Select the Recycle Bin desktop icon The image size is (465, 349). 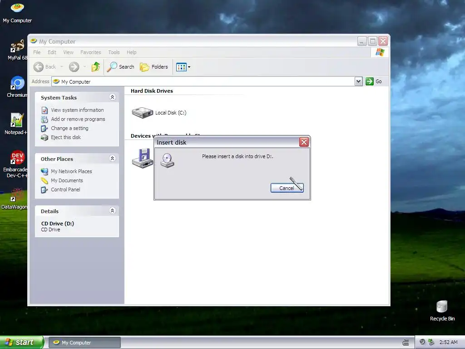click(x=442, y=311)
